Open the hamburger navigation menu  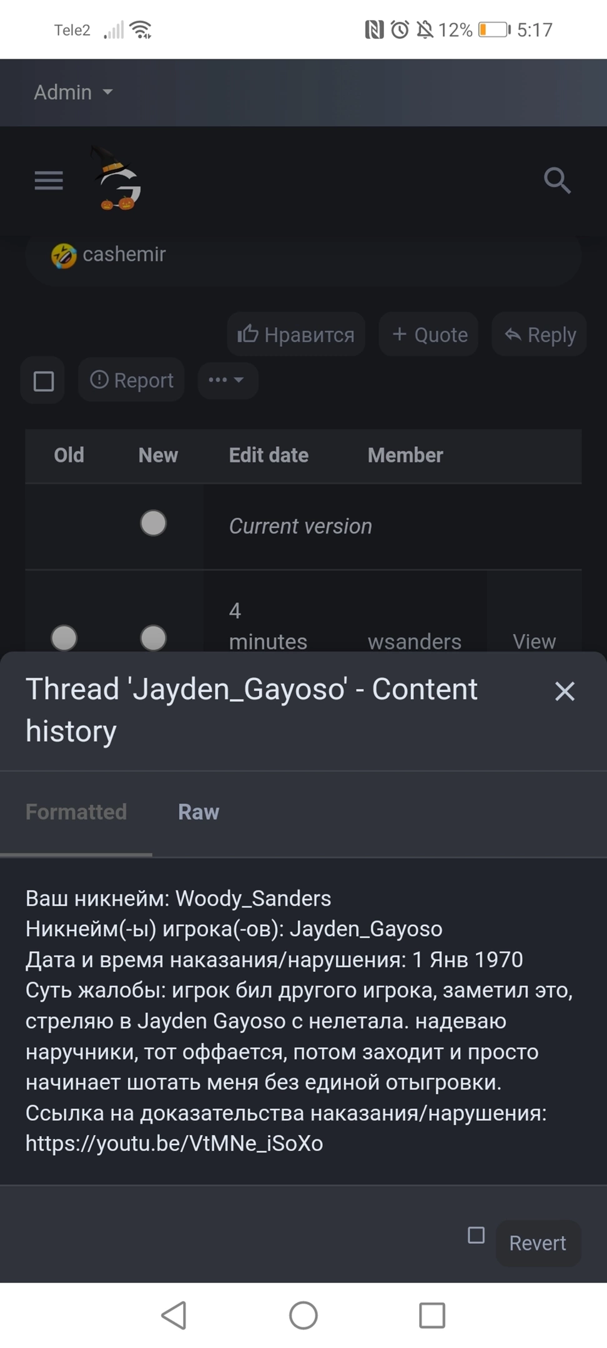[49, 180]
